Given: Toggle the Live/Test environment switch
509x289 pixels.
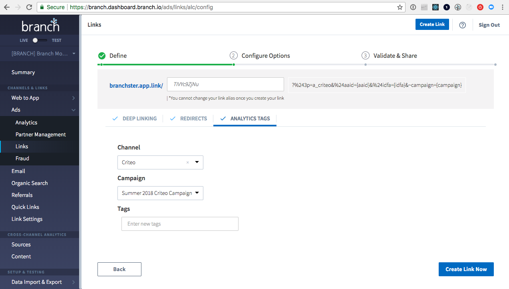Looking at the screenshot, I should (x=40, y=40).
